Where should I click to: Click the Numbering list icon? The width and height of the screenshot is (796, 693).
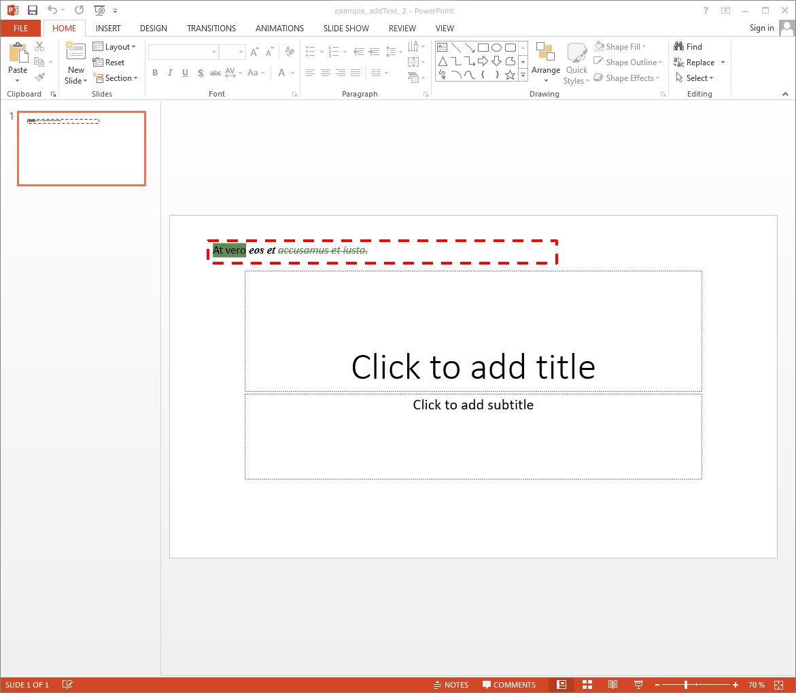[x=334, y=51]
